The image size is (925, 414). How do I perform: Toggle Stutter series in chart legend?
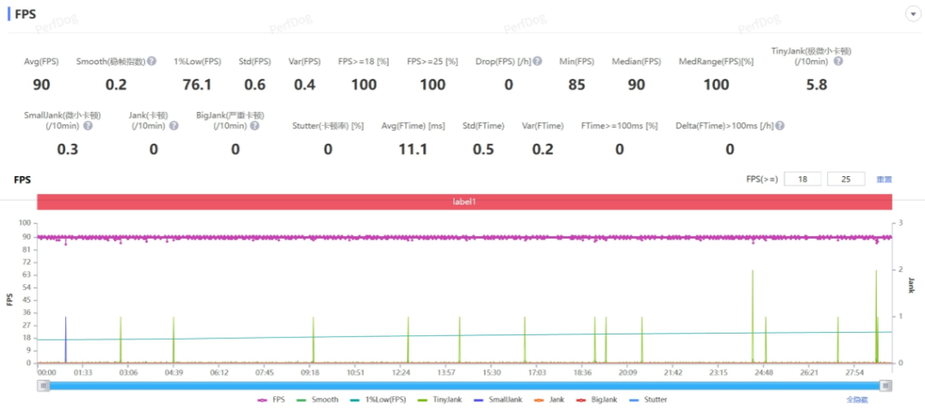[648, 399]
